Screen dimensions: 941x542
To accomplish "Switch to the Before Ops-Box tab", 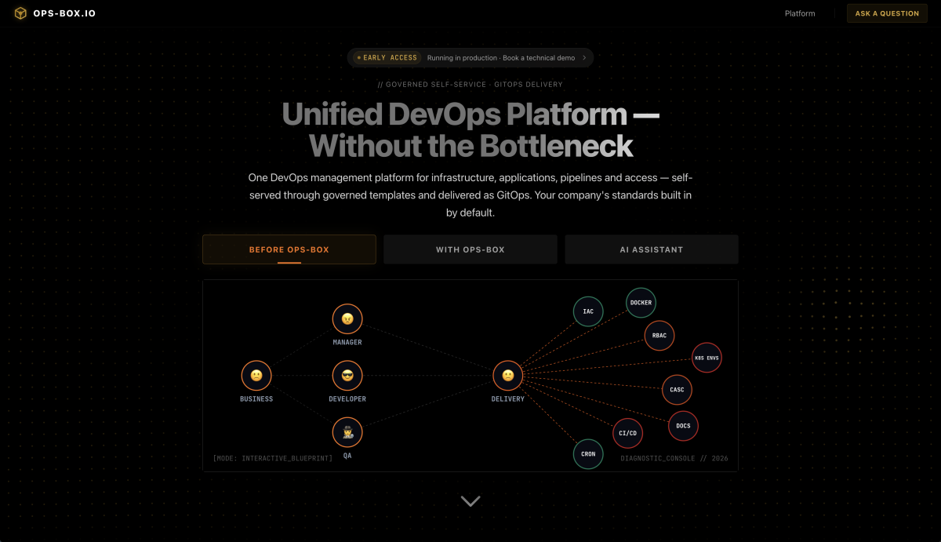I will tap(289, 249).
